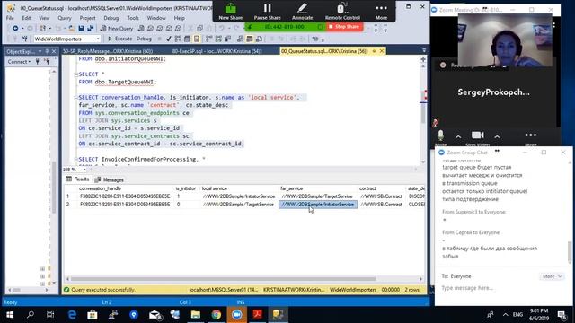This screenshot has width=575, height=323.
Task: Open the Help menu
Action: (180, 18)
